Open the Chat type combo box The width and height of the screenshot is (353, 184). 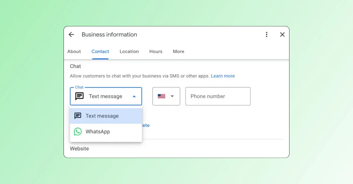click(x=106, y=96)
